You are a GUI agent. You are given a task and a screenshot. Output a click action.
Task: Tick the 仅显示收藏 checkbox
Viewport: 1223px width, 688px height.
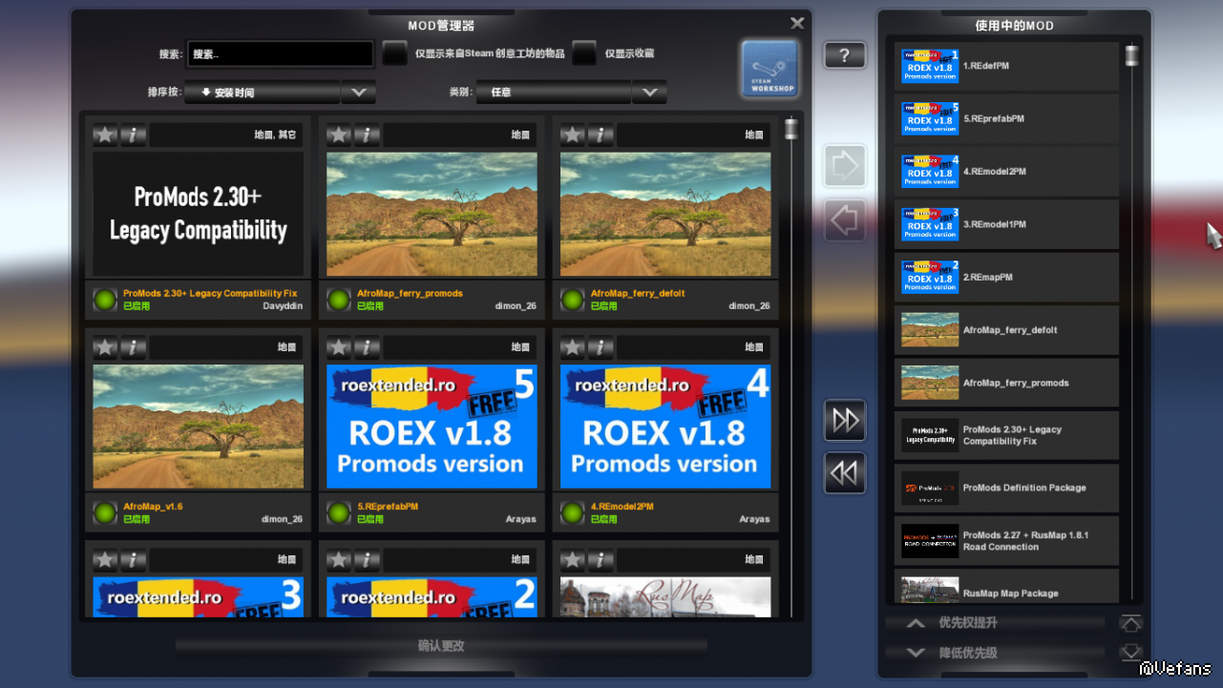click(584, 53)
